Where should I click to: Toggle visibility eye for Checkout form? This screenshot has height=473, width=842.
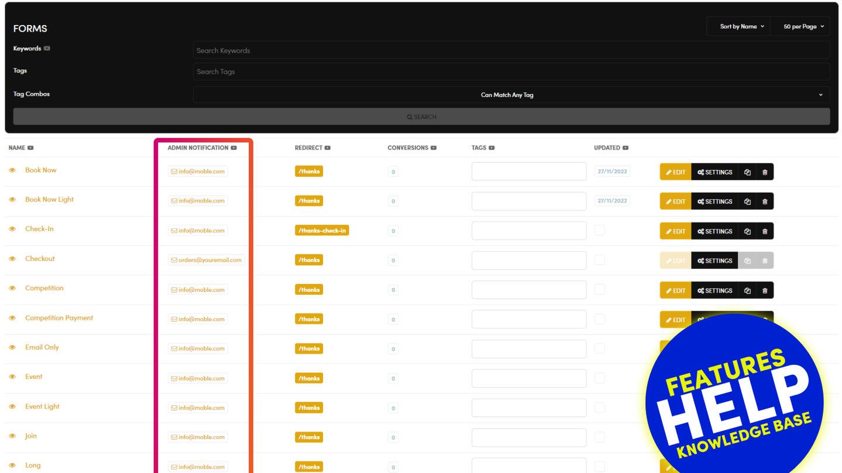[x=12, y=259]
